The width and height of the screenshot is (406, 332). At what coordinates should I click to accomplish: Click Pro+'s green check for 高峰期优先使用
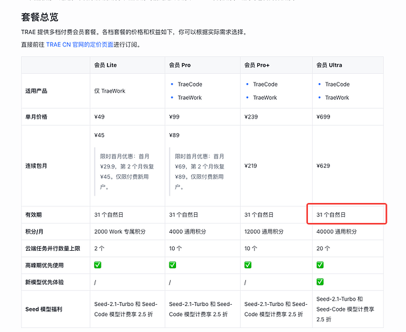coord(248,265)
